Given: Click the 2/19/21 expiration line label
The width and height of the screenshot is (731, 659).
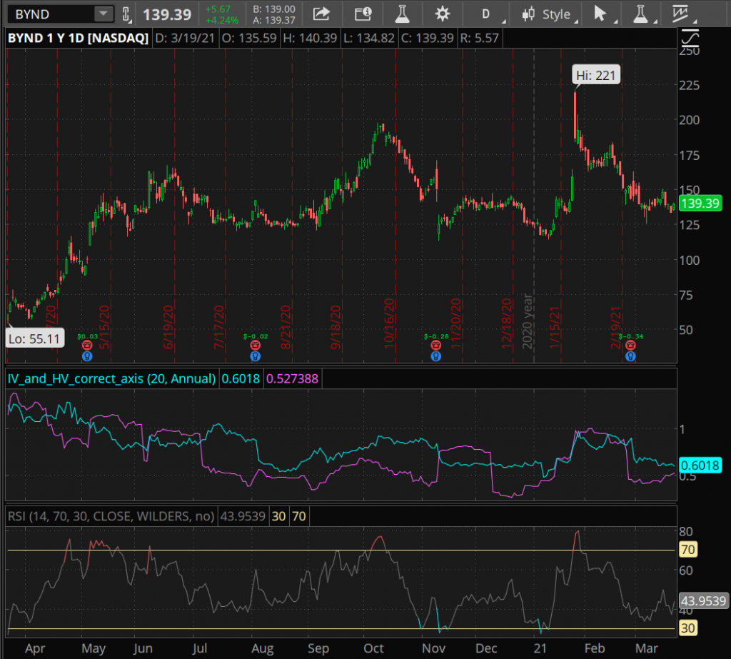Looking at the screenshot, I should tap(616, 327).
